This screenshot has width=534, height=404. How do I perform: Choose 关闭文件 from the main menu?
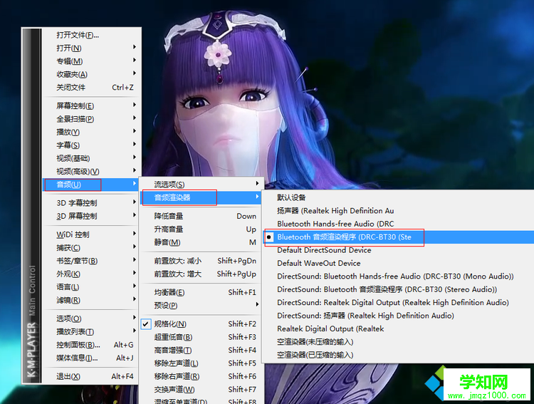tap(91, 87)
